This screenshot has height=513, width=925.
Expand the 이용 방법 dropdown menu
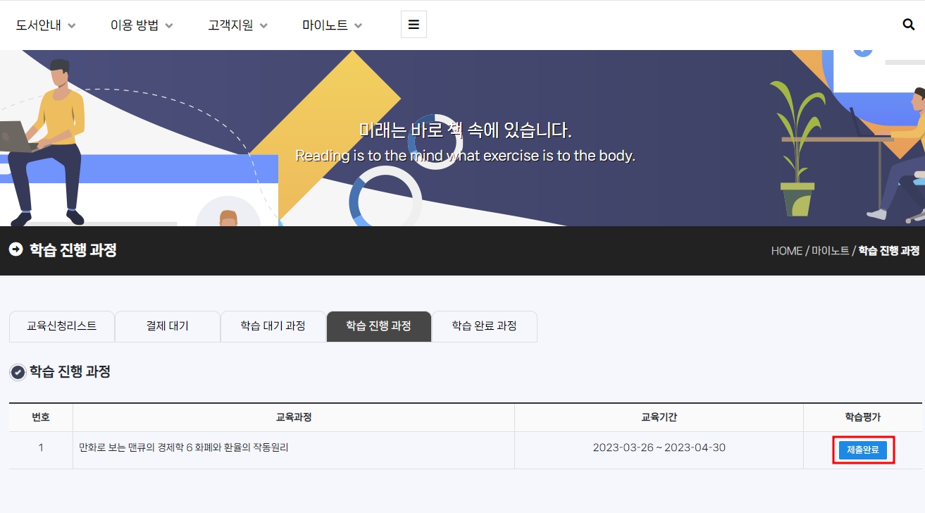(x=142, y=25)
